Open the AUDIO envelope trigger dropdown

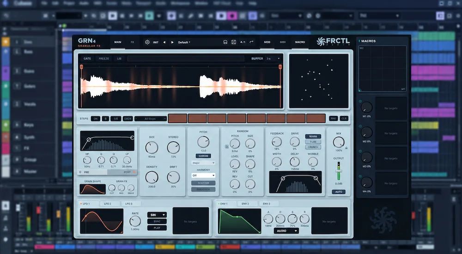click(x=286, y=231)
